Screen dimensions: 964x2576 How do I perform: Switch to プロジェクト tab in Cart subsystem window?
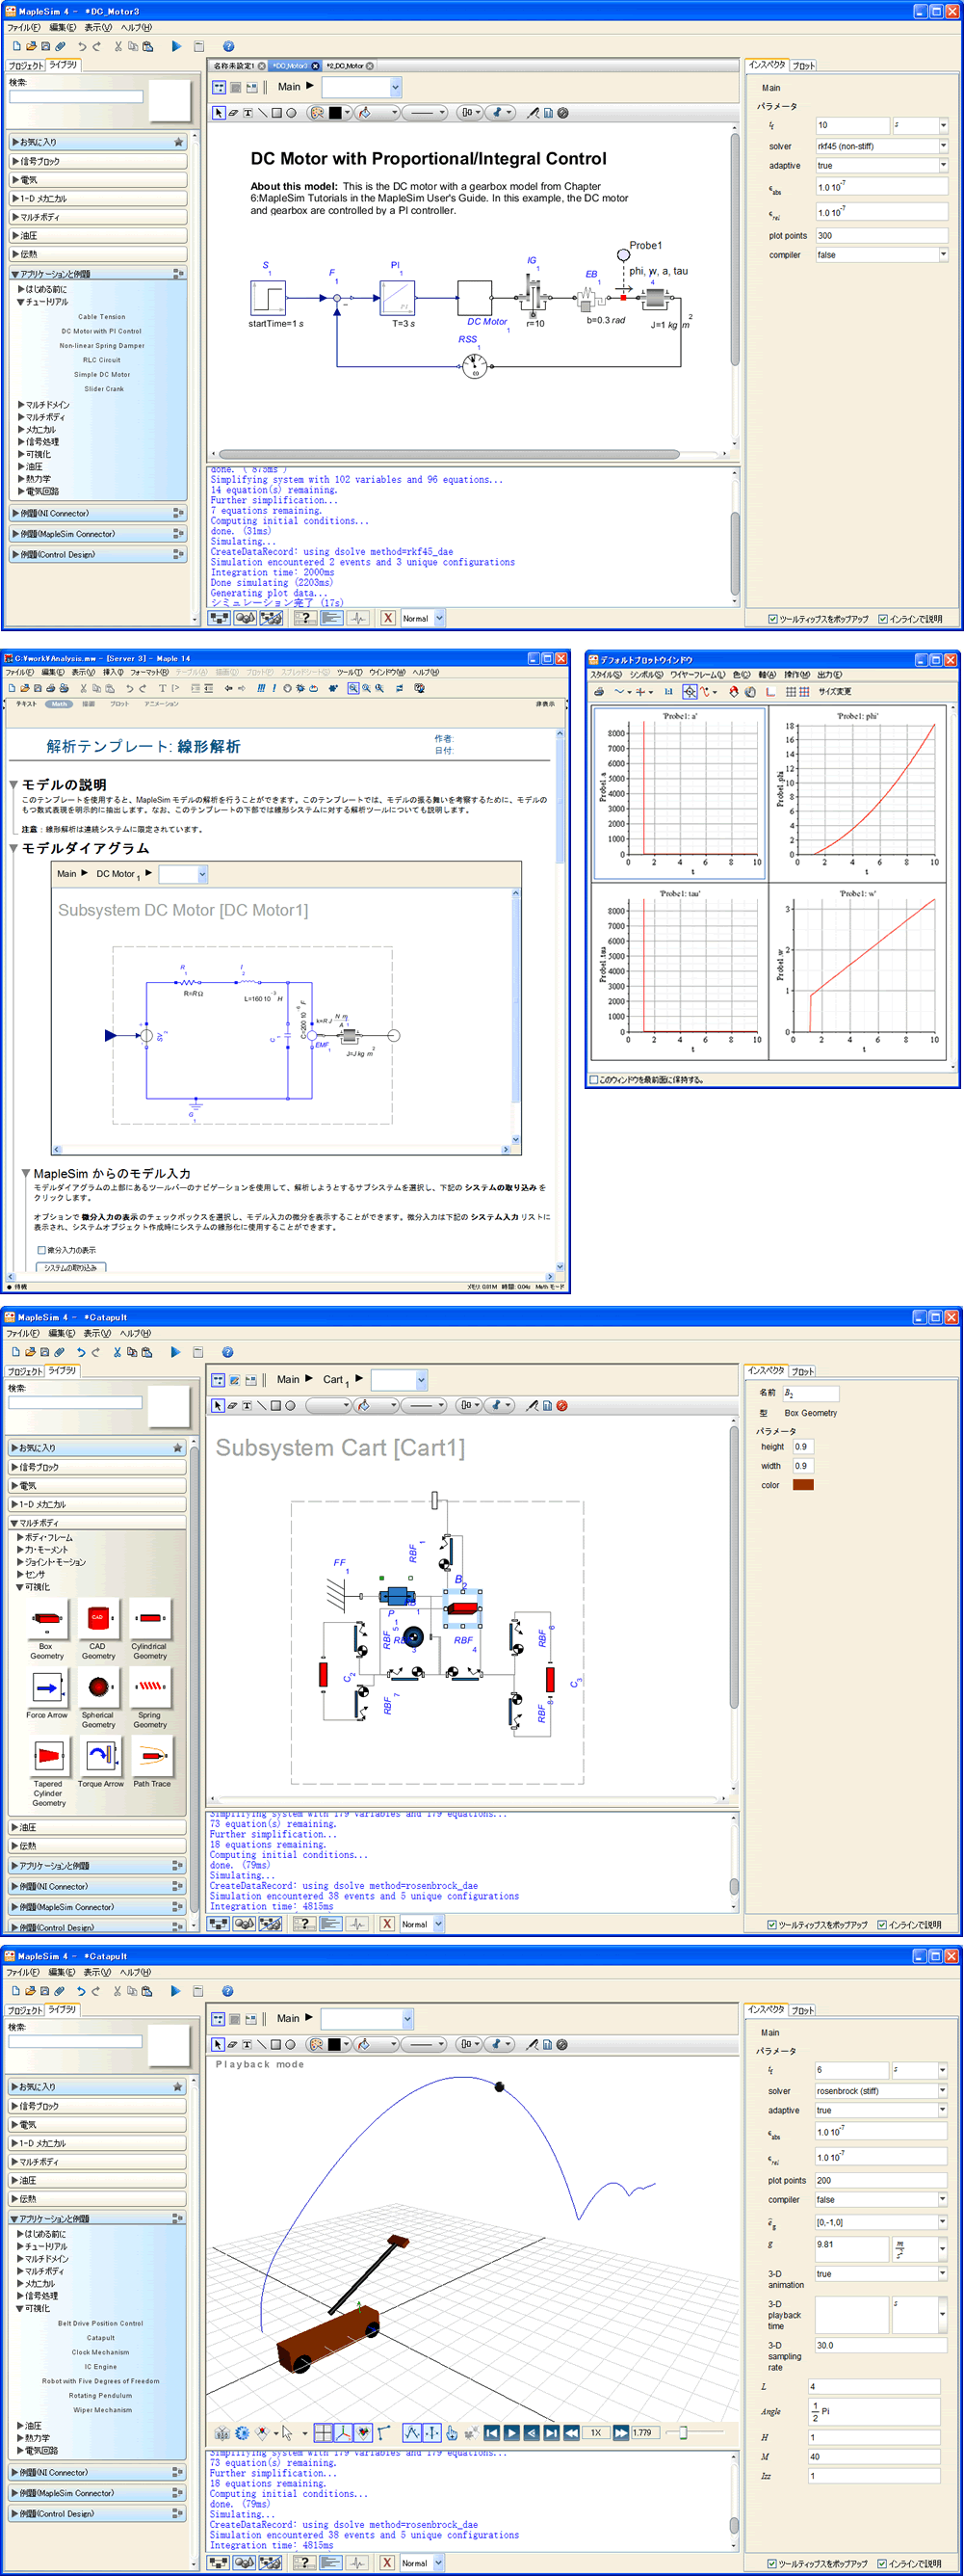click(x=25, y=1372)
